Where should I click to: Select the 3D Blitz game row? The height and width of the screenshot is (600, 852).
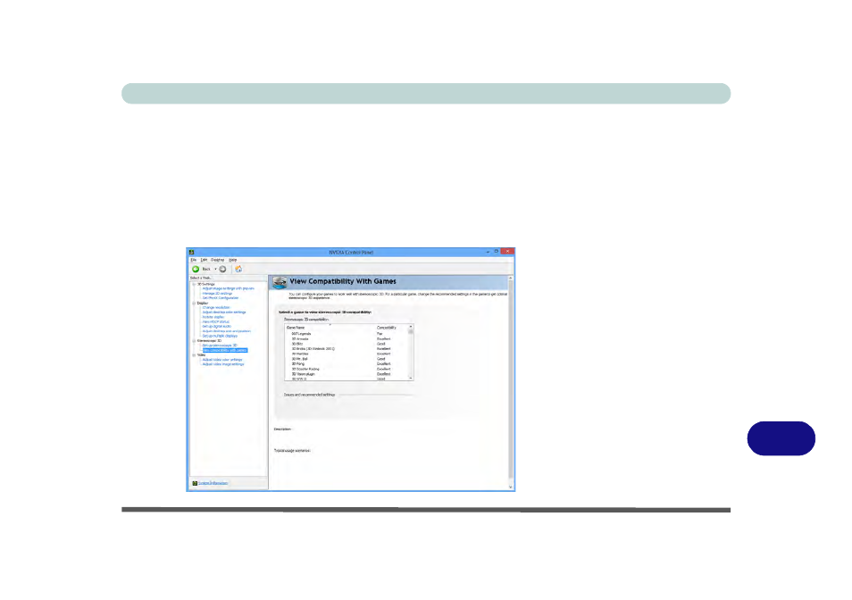[x=347, y=344]
